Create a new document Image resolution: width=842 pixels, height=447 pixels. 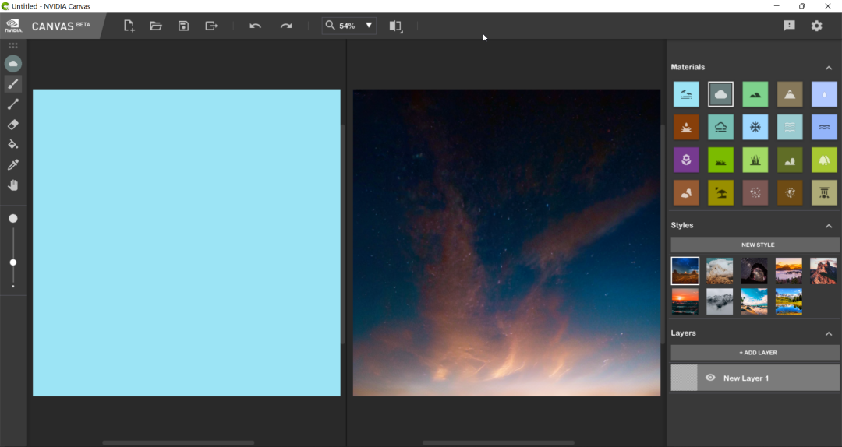129,26
